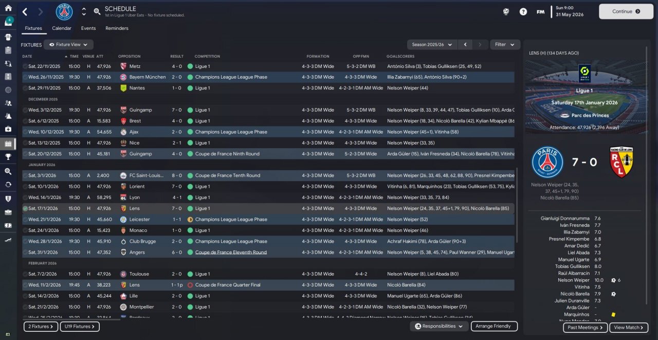The width and height of the screenshot is (658, 340).
Task: Open the Inbox with 6 unread messages
Action: [x=8, y=22]
